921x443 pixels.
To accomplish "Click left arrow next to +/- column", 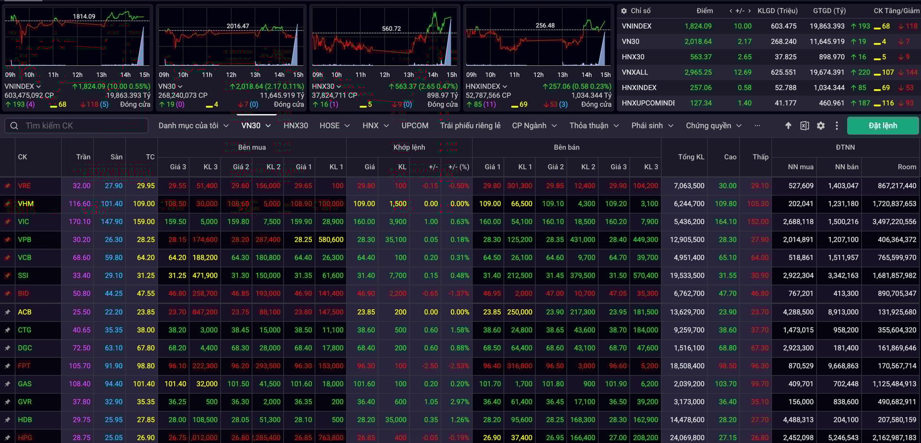I will tap(731, 11).
